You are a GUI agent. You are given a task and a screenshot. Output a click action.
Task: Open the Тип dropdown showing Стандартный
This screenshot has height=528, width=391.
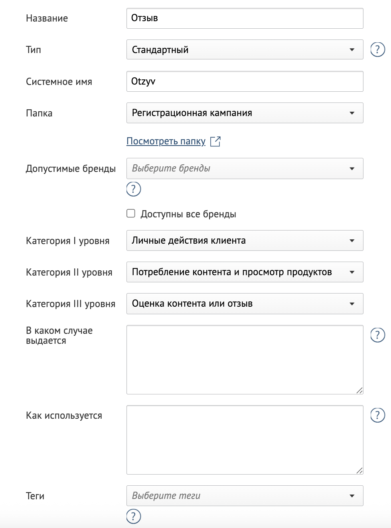245,49
